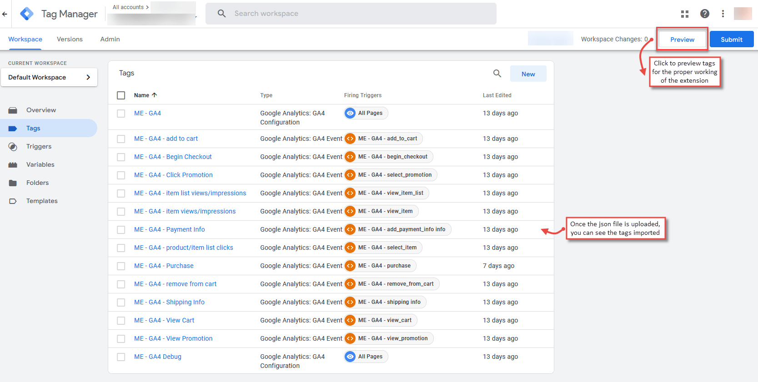Click begin_checkout trigger chip icon
Image resolution: width=758 pixels, height=382 pixels.
click(x=350, y=157)
